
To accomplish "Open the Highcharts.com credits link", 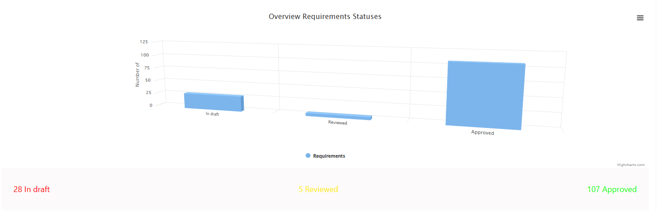I will click(x=631, y=165).
